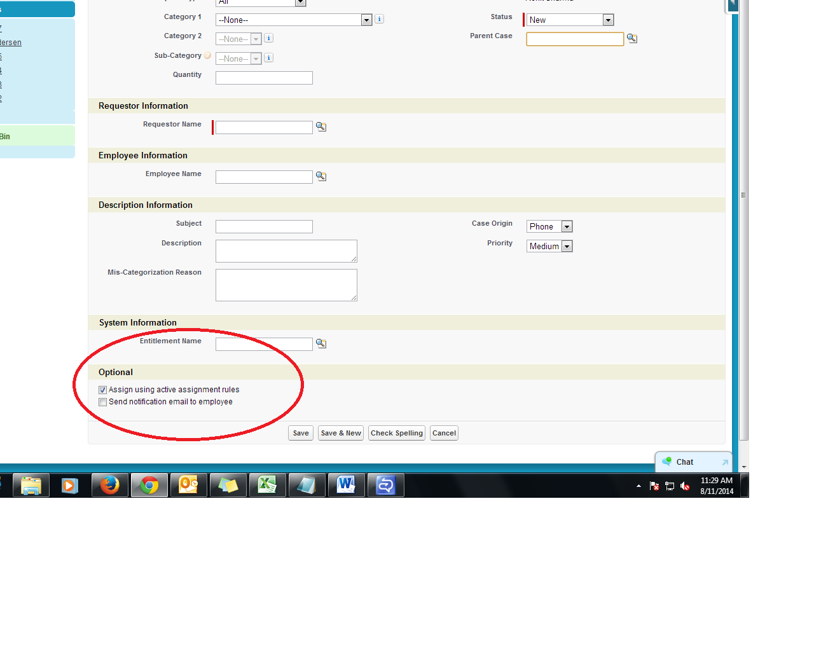This screenshot has height=651, width=814.
Task: Focus the Entitlement Name field
Action: click(264, 344)
